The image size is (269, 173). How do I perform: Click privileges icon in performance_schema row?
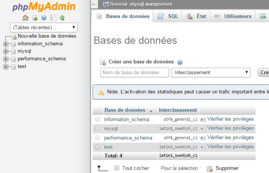pos(203,138)
